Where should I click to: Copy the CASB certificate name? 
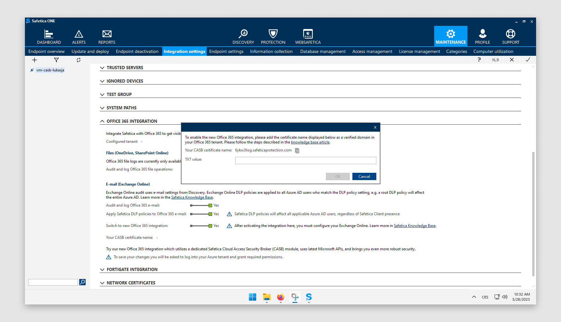point(297,150)
